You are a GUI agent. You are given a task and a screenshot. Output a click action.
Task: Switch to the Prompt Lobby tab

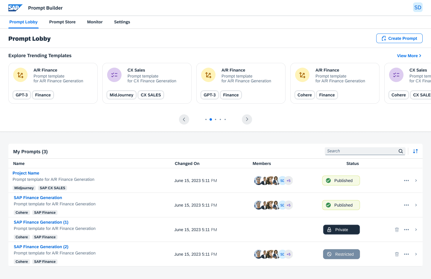click(x=23, y=22)
